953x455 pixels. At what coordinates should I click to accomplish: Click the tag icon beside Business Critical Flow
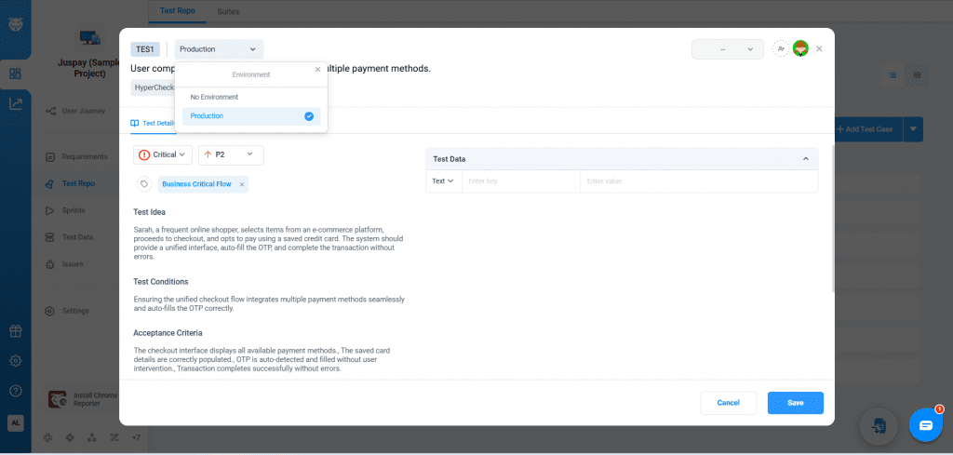tap(144, 184)
